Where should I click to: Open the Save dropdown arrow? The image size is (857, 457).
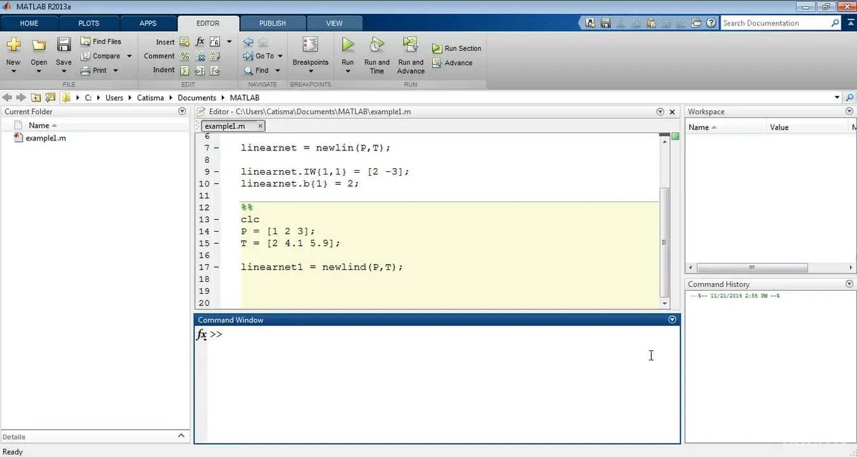click(x=64, y=71)
